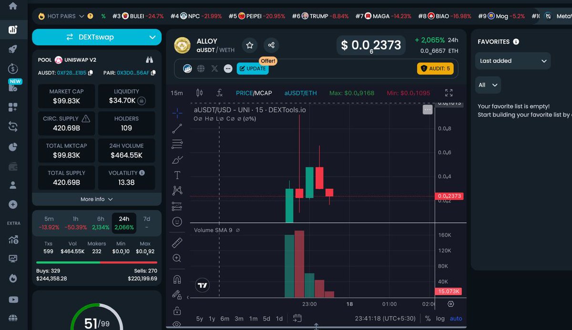
Task: Open the swap arrows icon in sidebar
Action: pos(13,126)
